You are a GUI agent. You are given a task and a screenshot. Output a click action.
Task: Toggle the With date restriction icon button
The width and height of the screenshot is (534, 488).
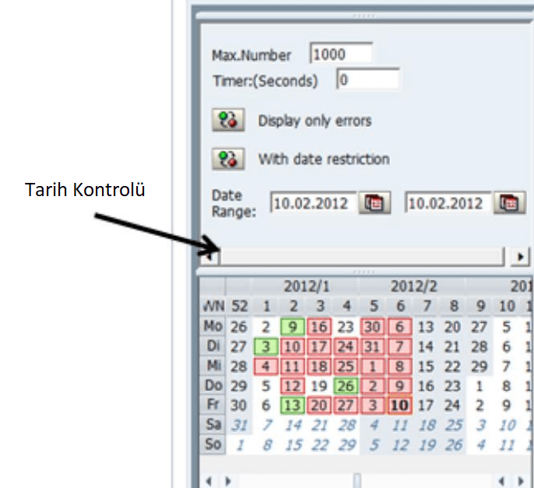point(227,160)
